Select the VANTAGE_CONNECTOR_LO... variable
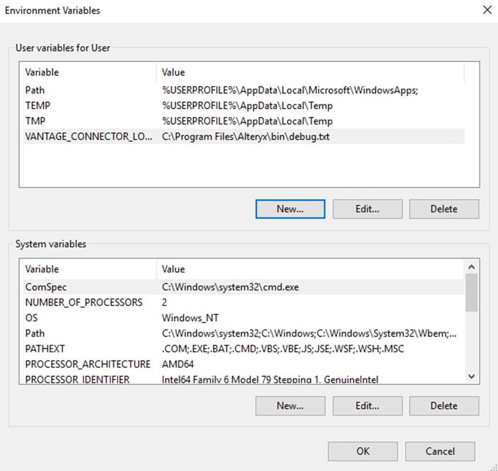The image size is (498, 471). 244,136
